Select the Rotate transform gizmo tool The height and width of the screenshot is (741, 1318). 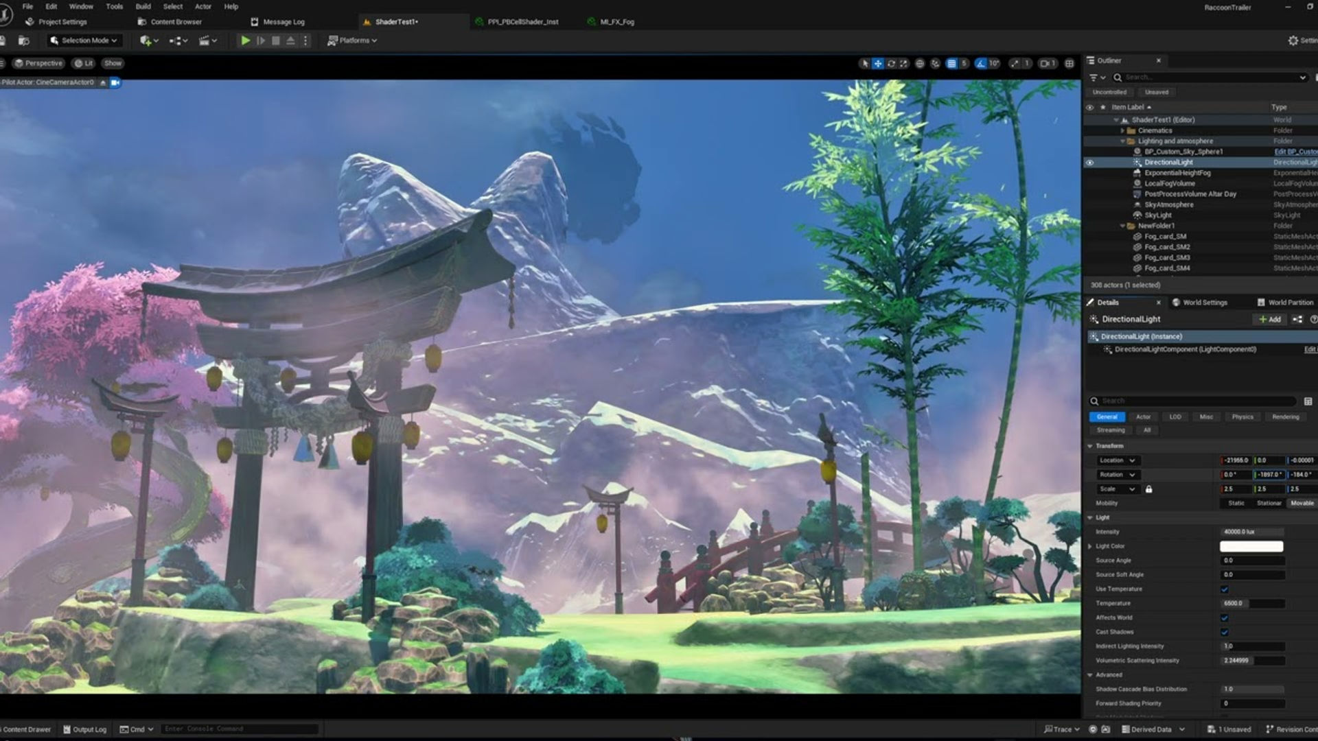(x=891, y=63)
